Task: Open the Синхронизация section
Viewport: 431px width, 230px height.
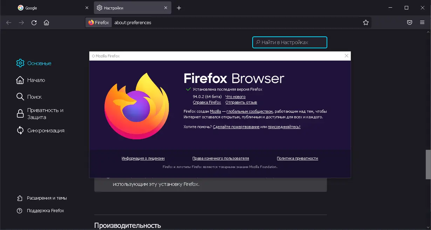Action: pos(46,130)
